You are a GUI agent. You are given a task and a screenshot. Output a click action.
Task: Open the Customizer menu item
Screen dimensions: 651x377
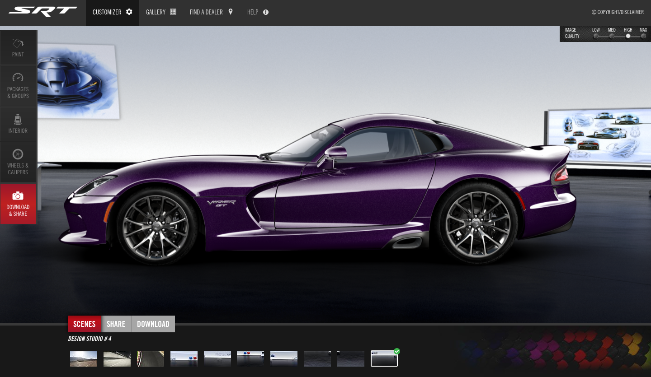(x=113, y=12)
